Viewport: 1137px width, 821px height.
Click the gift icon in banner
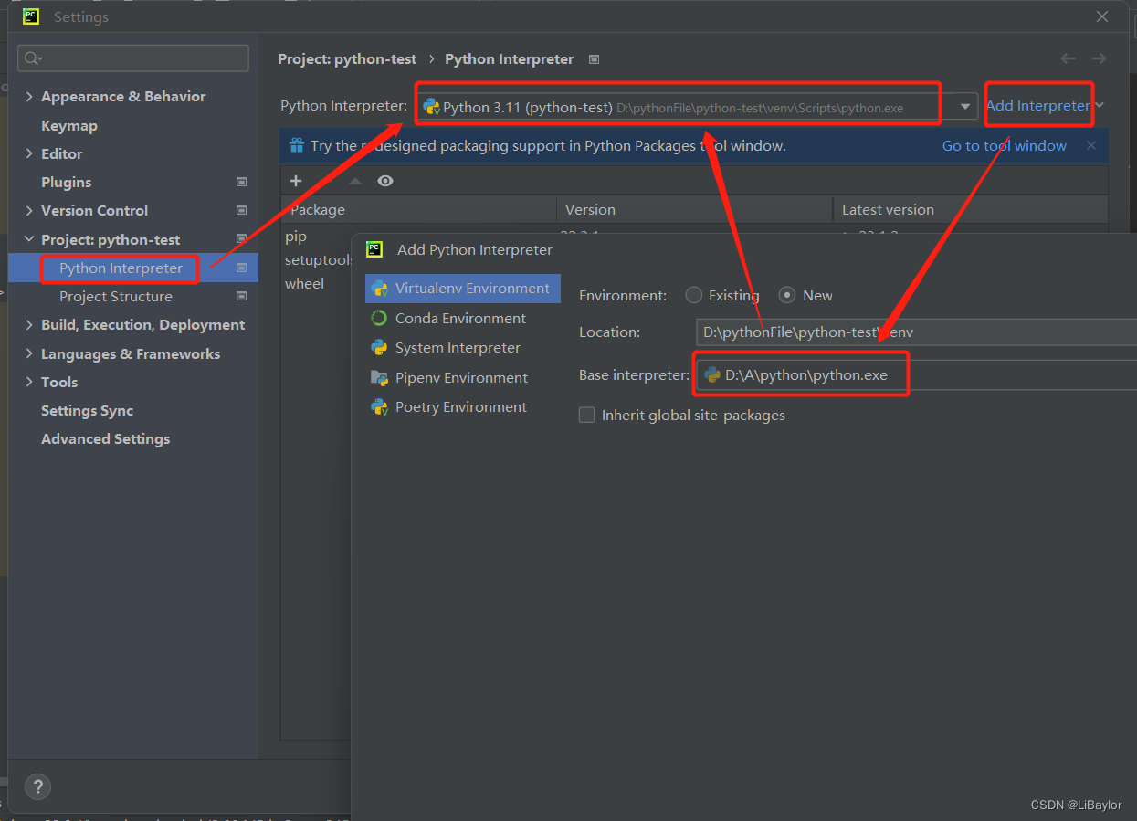[296, 145]
